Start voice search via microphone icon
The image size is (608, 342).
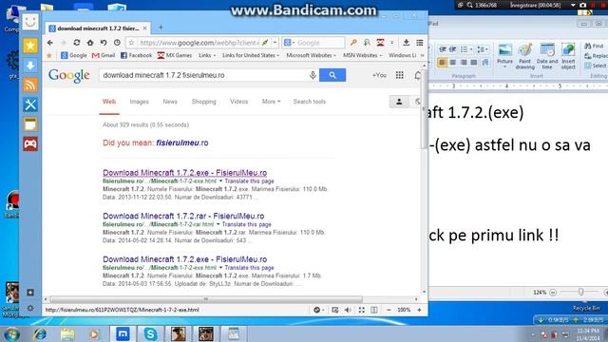313,75
